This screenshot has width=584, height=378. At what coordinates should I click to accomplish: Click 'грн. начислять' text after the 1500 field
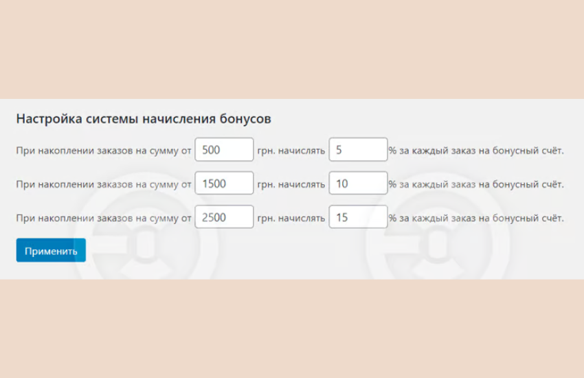point(291,184)
